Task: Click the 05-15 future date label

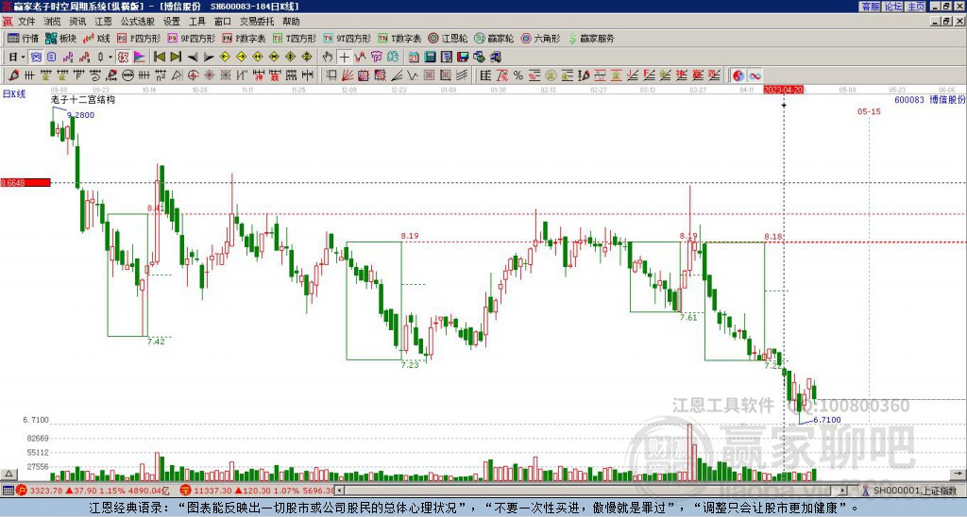Action: (869, 111)
